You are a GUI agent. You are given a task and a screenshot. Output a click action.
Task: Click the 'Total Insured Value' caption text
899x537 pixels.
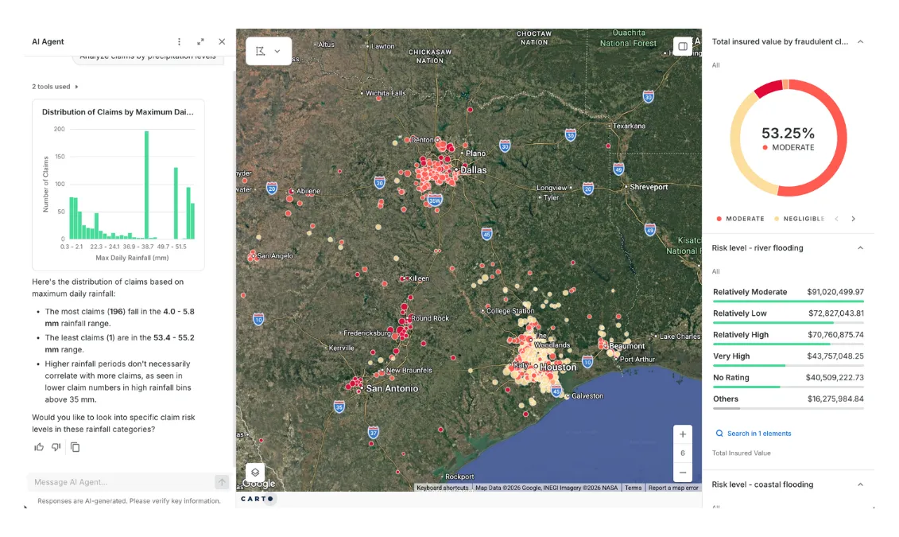point(742,453)
